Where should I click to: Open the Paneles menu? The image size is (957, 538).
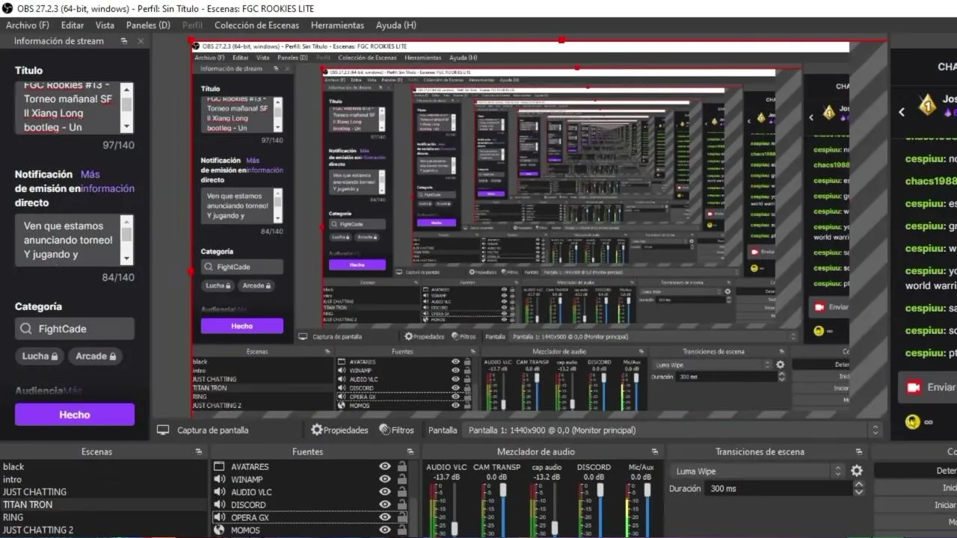(x=148, y=25)
